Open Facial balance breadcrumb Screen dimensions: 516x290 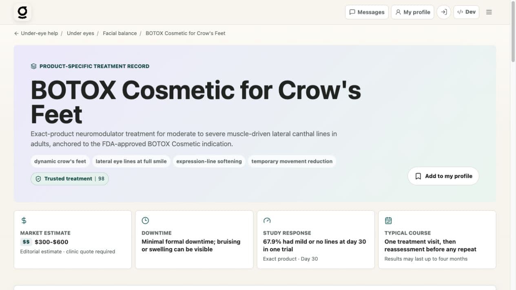[x=120, y=33]
